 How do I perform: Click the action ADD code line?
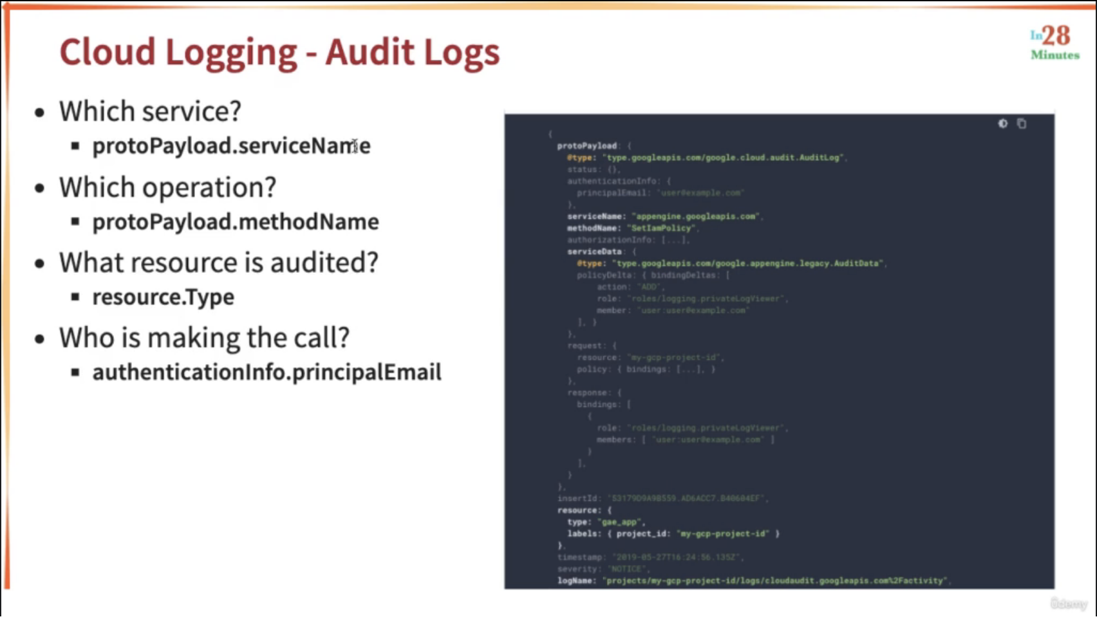[630, 287]
